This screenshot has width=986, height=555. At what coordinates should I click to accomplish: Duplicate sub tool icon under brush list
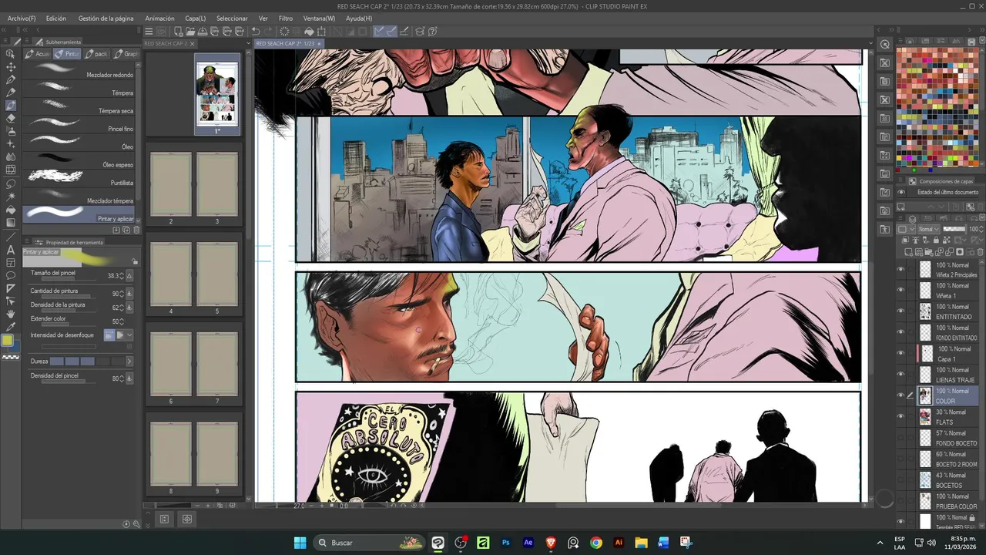(126, 230)
